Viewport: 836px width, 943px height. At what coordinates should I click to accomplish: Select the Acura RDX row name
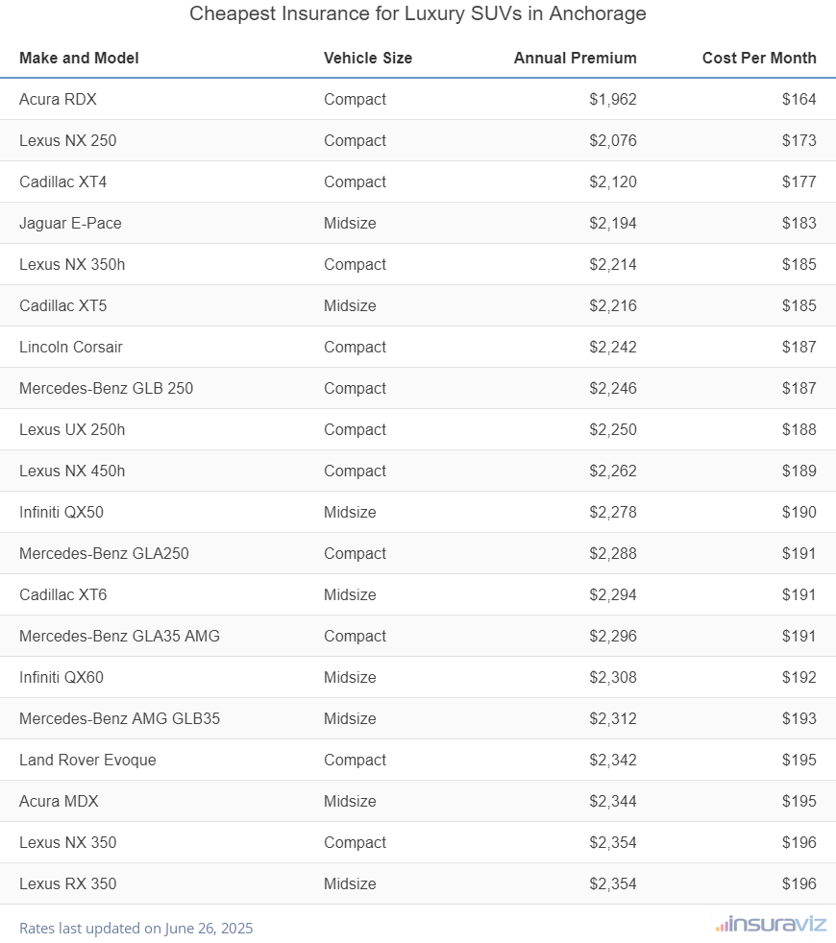tap(58, 99)
